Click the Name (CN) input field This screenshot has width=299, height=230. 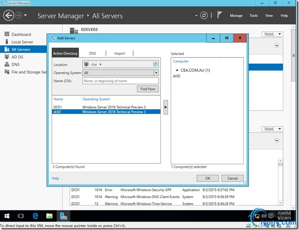click(x=120, y=81)
